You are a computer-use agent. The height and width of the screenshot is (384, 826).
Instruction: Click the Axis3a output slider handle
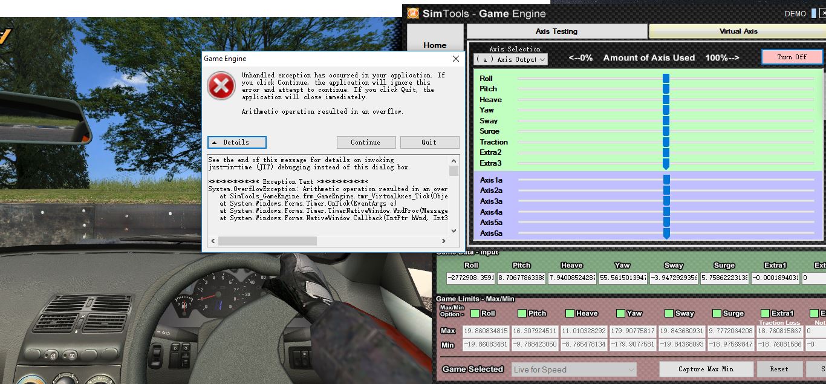(x=666, y=201)
